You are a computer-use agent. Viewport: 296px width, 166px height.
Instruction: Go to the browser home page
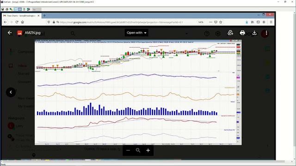pyautogui.click(x=23, y=22)
